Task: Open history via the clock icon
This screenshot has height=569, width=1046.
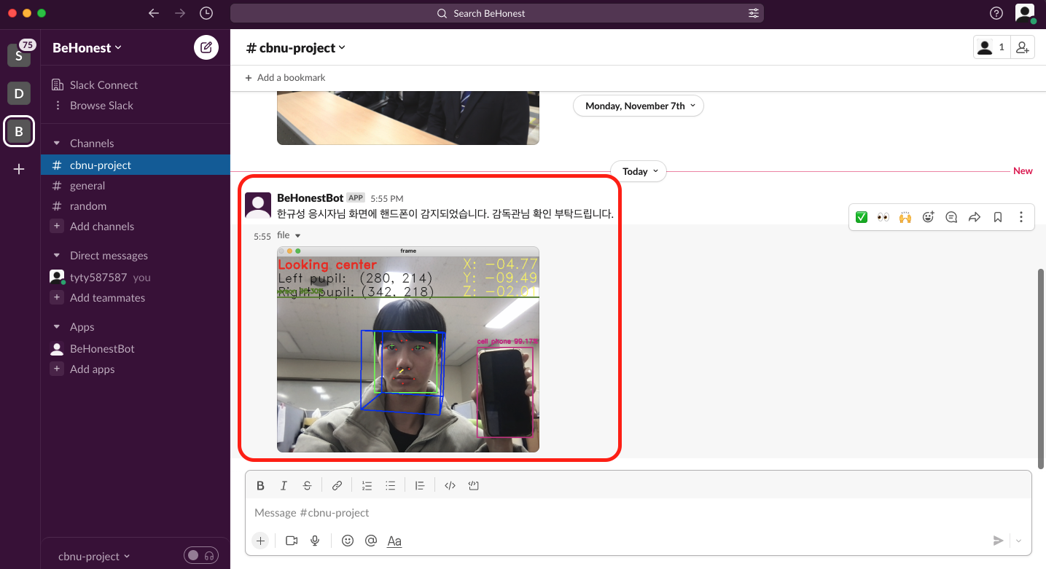Action: coord(206,12)
